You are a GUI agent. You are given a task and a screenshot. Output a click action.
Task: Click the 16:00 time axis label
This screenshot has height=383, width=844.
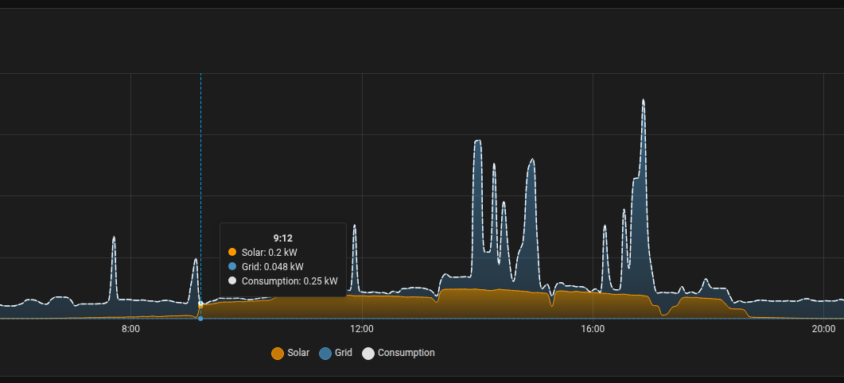point(593,329)
